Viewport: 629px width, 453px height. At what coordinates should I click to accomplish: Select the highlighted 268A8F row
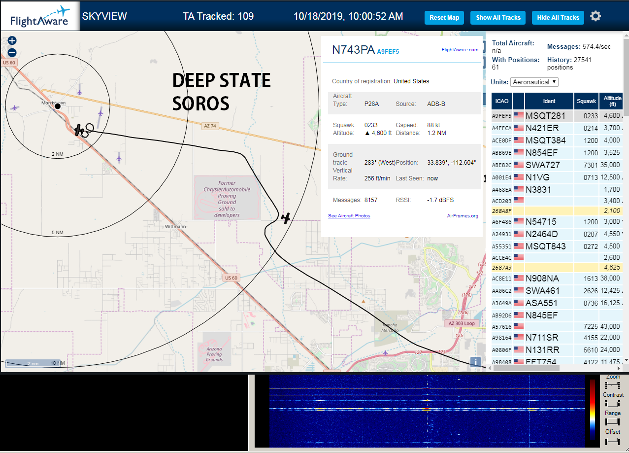pos(557,211)
